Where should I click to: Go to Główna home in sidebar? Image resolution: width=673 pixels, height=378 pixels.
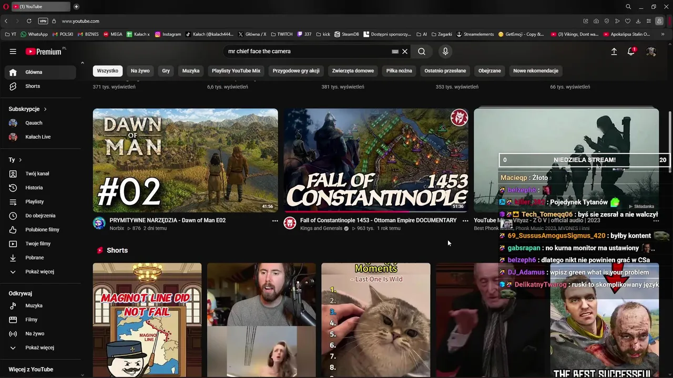(x=41, y=72)
